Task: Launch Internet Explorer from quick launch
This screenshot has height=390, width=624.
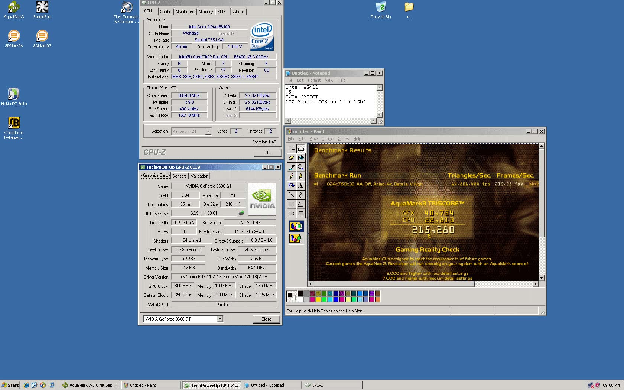Action: (26, 385)
